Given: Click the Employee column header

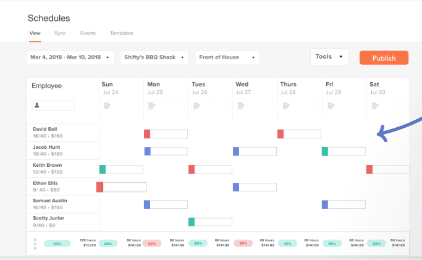Looking at the screenshot, I should click(x=46, y=86).
